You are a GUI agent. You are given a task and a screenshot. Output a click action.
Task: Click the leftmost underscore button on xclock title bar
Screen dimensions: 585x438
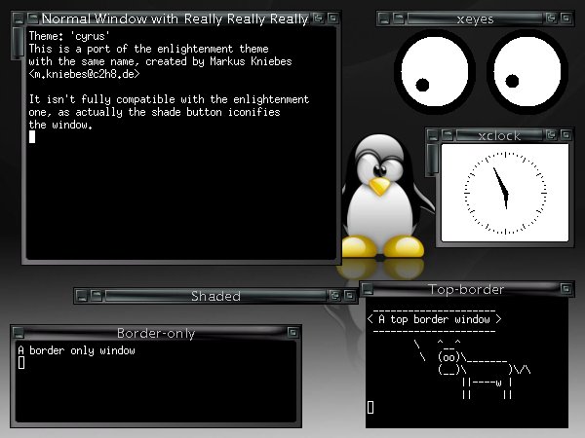tap(432, 135)
